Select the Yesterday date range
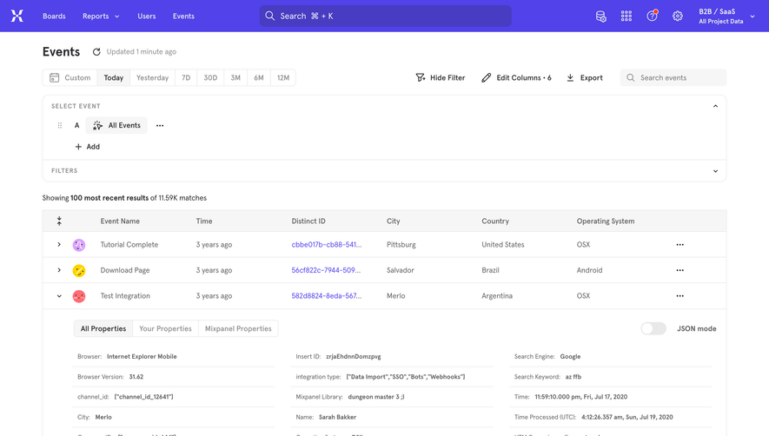Image resolution: width=769 pixels, height=436 pixels. pos(153,77)
